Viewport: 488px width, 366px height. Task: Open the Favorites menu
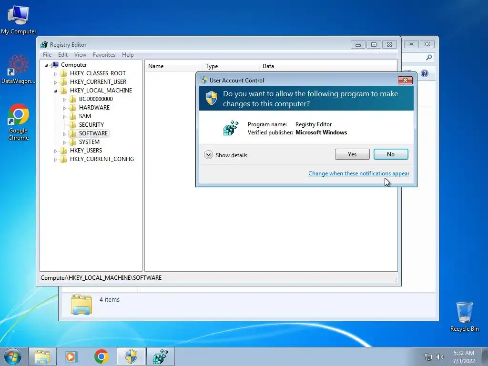click(x=104, y=55)
